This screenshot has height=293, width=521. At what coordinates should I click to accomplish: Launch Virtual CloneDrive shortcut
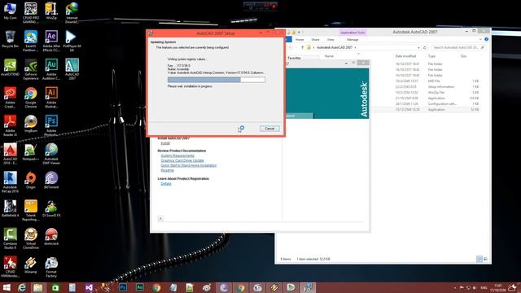coord(31,238)
